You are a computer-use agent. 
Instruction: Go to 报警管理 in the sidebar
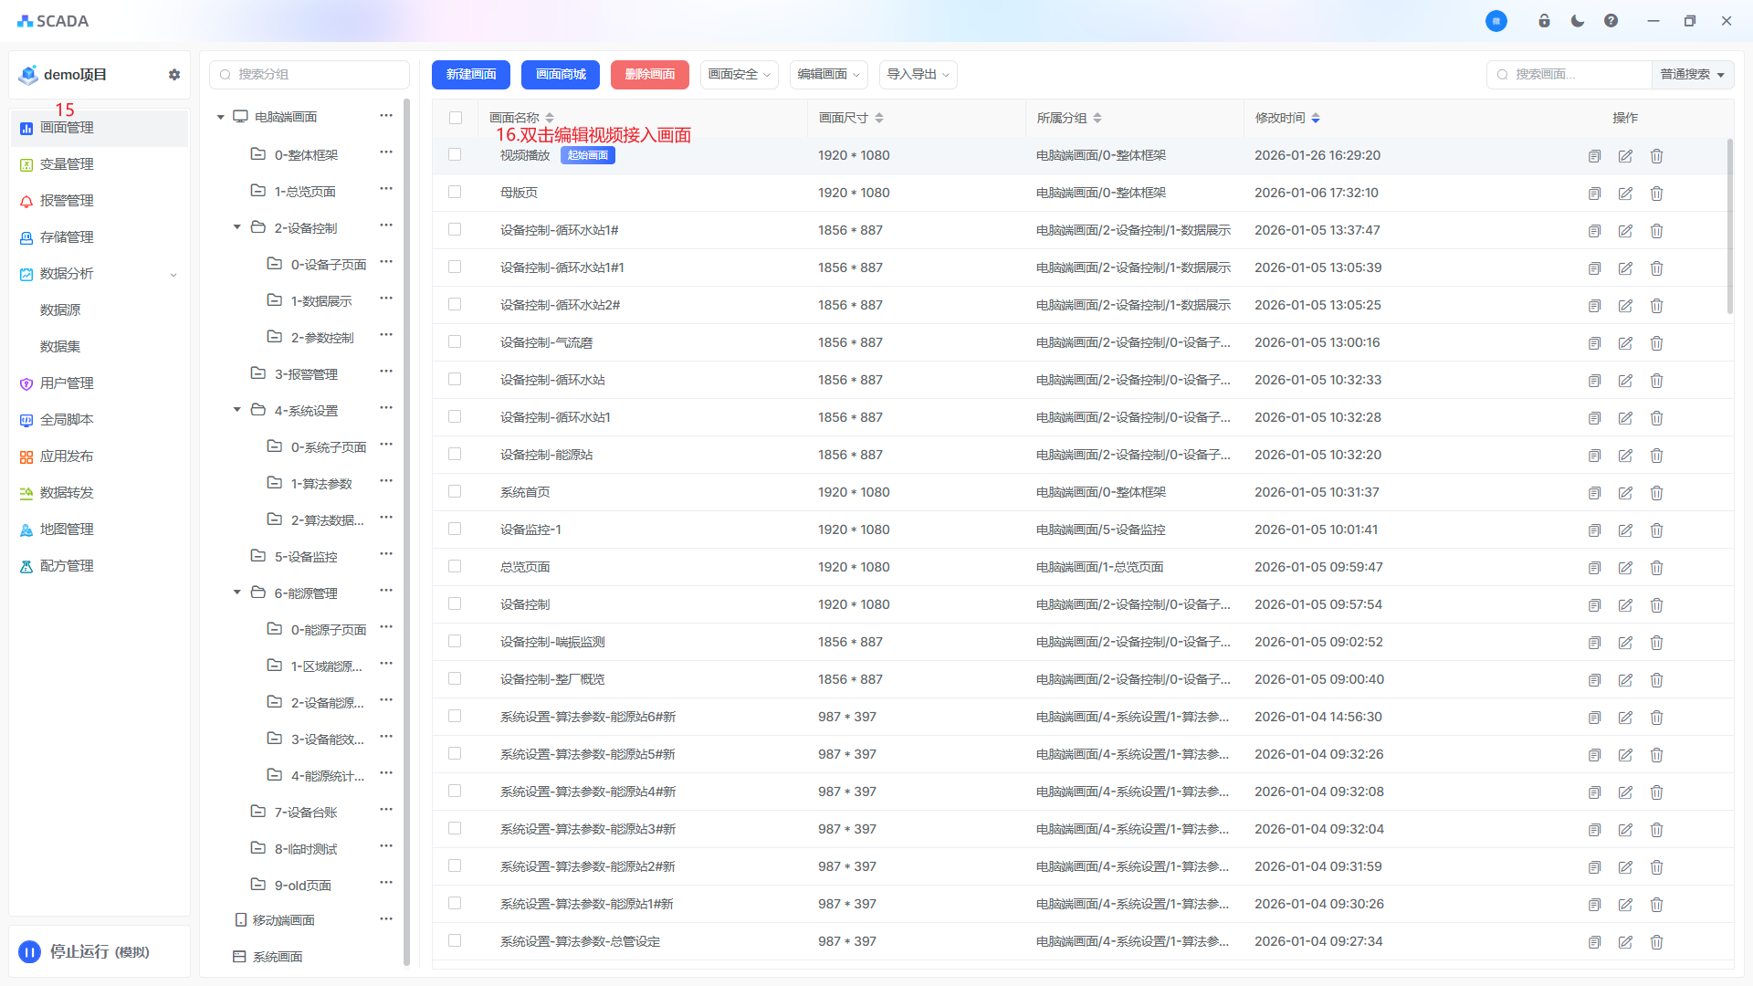tap(67, 201)
